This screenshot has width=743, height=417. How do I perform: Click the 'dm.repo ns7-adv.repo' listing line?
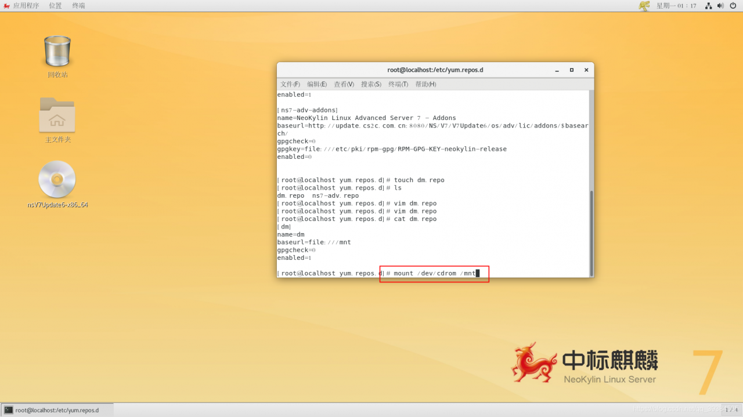[318, 196]
